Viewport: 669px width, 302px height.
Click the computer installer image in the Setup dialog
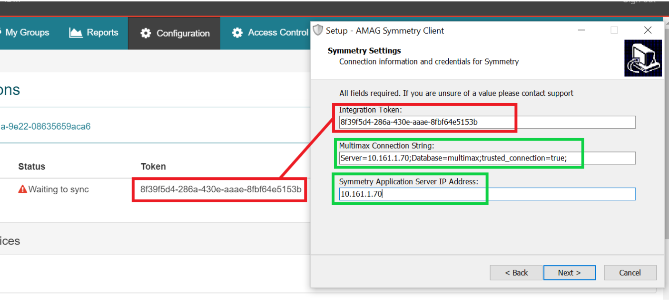click(x=643, y=58)
